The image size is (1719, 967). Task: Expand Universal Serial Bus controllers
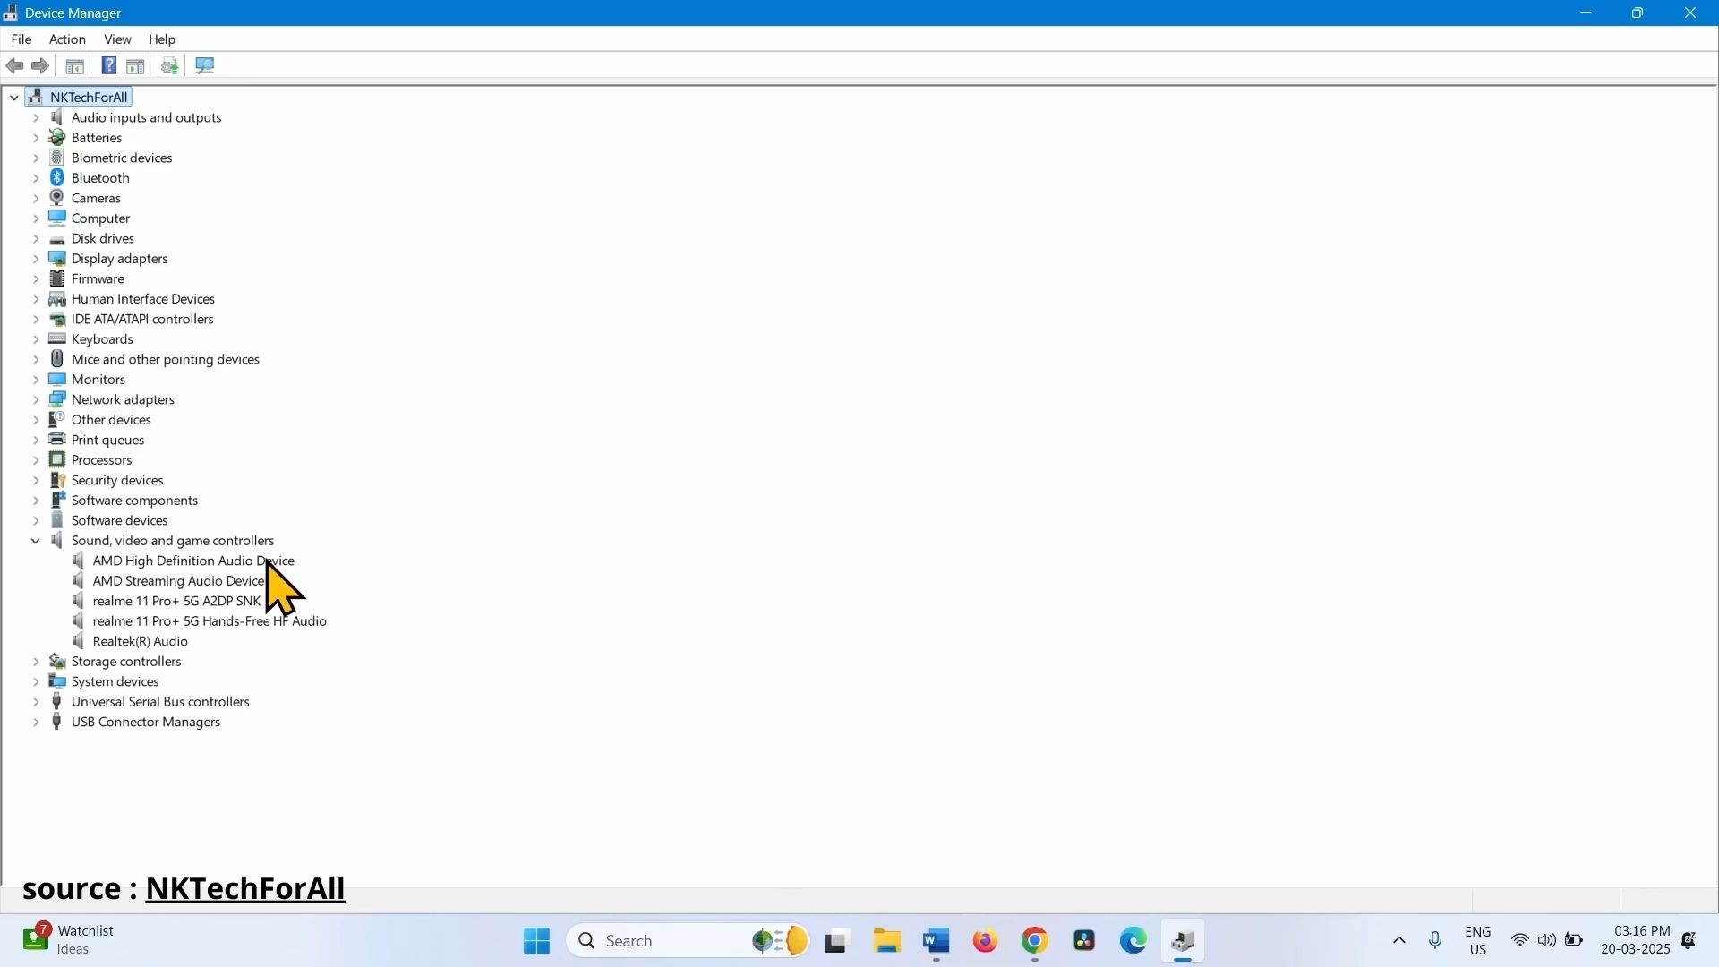[x=36, y=702]
